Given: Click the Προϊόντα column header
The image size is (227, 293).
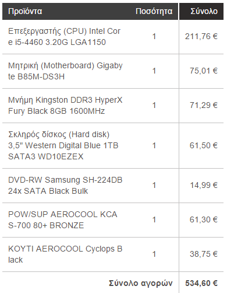Looking at the screenshot, I should pos(25,11).
